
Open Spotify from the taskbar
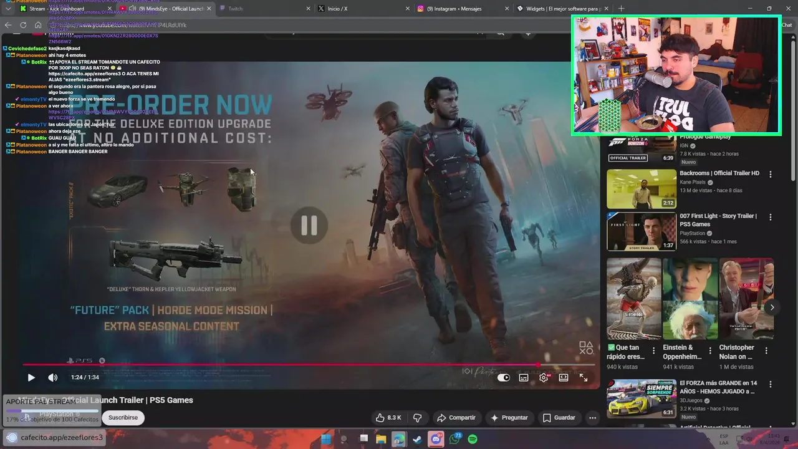tap(473, 439)
